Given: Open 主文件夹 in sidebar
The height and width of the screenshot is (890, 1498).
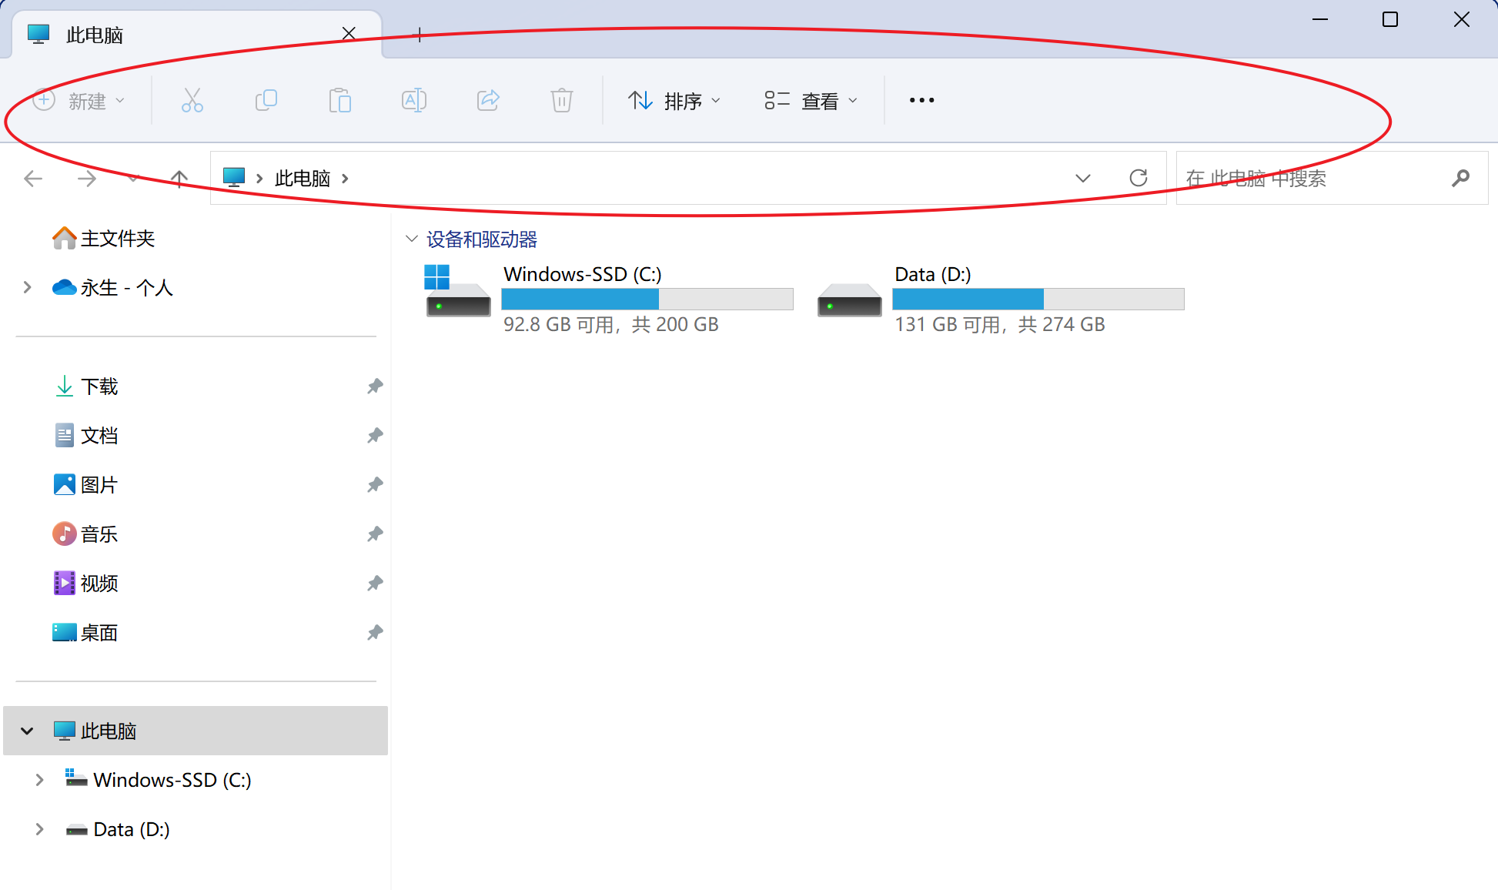Looking at the screenshot, I should tap(117, 239).
